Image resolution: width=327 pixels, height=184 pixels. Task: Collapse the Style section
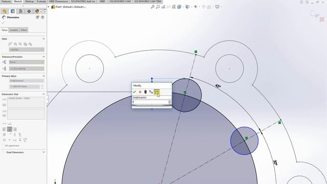(43, 39)
